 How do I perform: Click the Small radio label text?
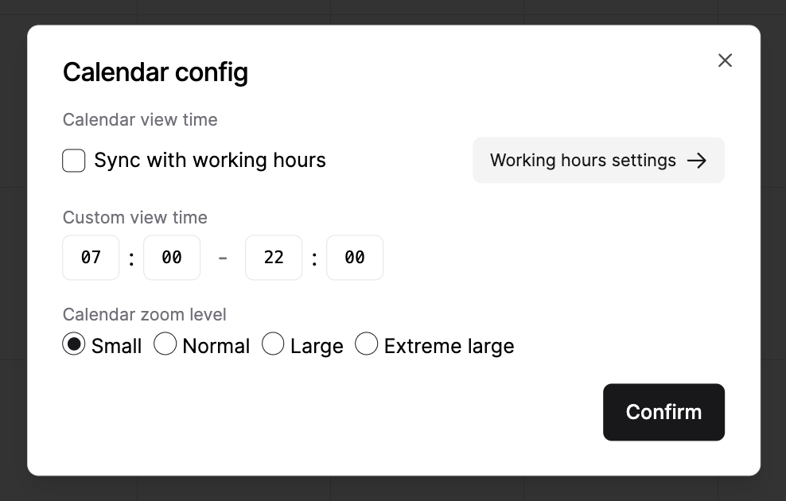coord(115,345)
